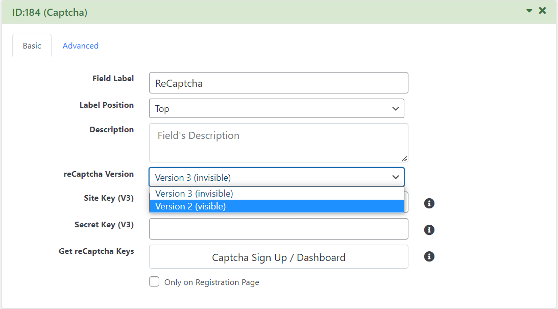Click the info icon beside Site Key (V3)

coord(429,203)
